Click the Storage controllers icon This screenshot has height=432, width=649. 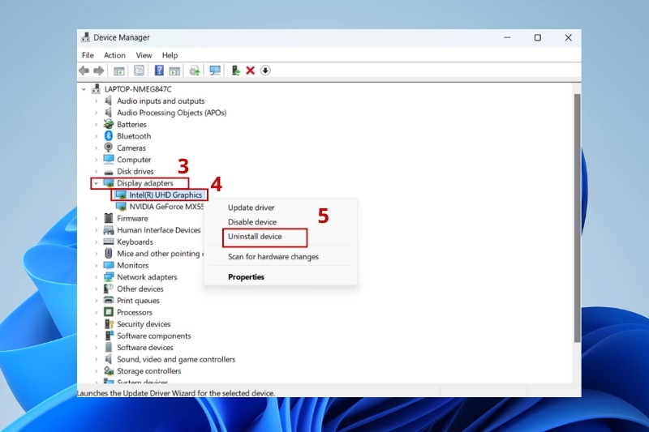pyautogui.click(x=109, y=371)
